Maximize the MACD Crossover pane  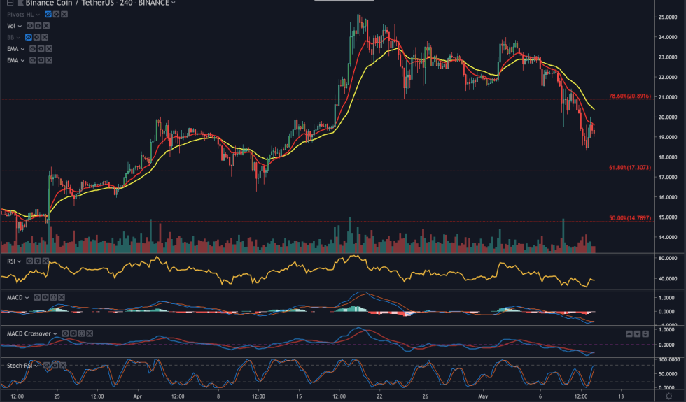[x=646, y=334]
